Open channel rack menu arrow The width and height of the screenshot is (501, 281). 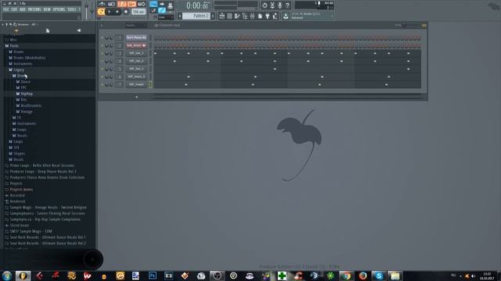[102, 25]
